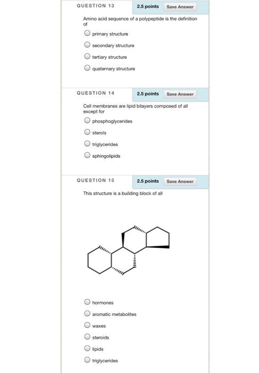Click the Question 15 heading
259x373 pixels.
pyautogui.click(x=95, y=180)
